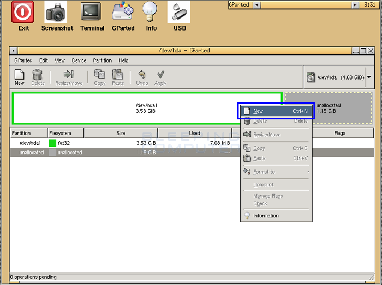Image resolution: width=382 pixels, height=285 pixels.
Task: Select the unallocated 1.15 GiB graphic block
Action: [329, 108]
